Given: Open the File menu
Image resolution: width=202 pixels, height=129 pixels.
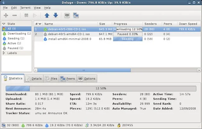Looking at the screenshot, I should point(5,8).
